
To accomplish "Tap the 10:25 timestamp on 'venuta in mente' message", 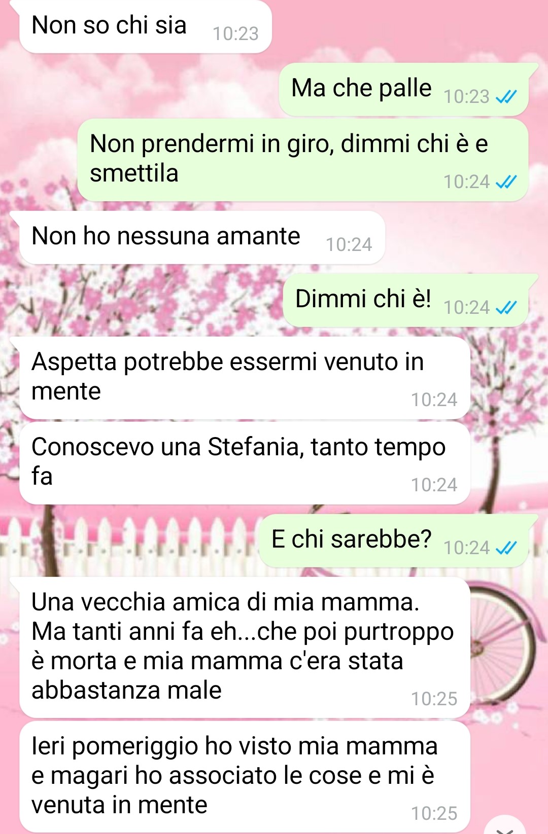I will click(x=434, y=813).
